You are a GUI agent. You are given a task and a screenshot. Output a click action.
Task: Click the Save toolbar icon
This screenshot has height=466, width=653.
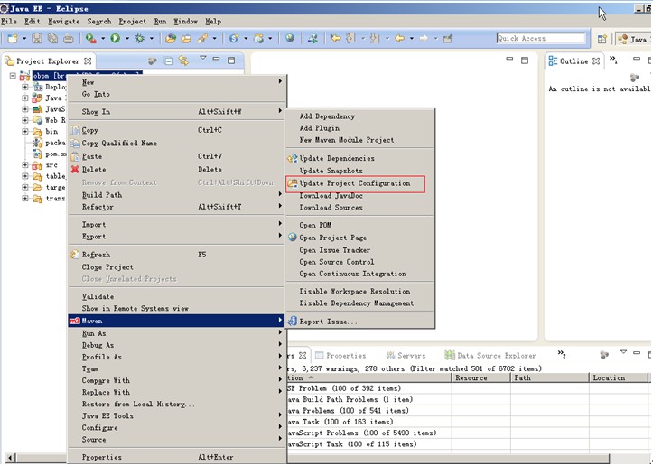[37, 39]
